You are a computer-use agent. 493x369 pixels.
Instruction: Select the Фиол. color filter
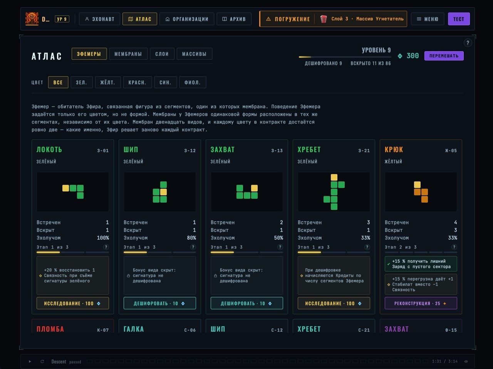point(192,82)
